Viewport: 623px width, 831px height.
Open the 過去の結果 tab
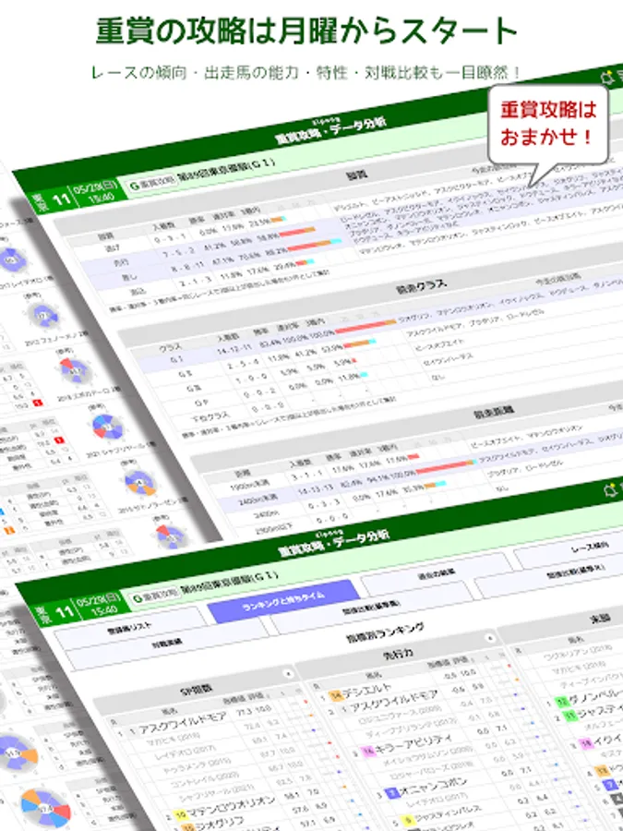tap(436, 574)
